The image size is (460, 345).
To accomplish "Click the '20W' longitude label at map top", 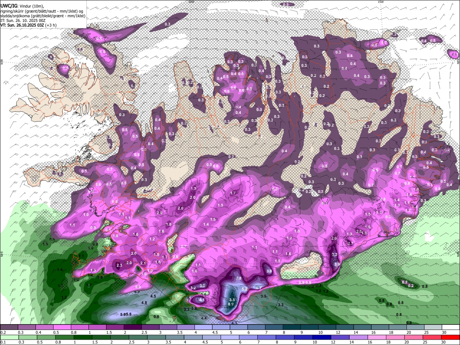I will [191, 2].
